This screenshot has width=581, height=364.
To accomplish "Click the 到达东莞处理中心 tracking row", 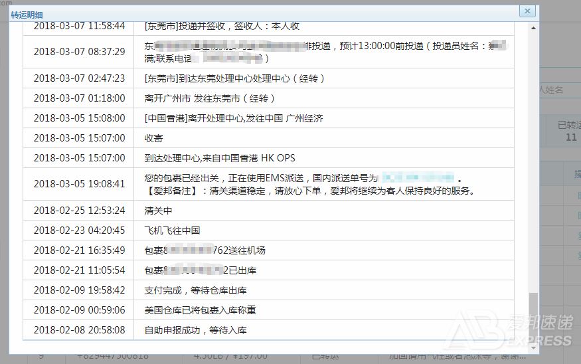I will point(234,78).
